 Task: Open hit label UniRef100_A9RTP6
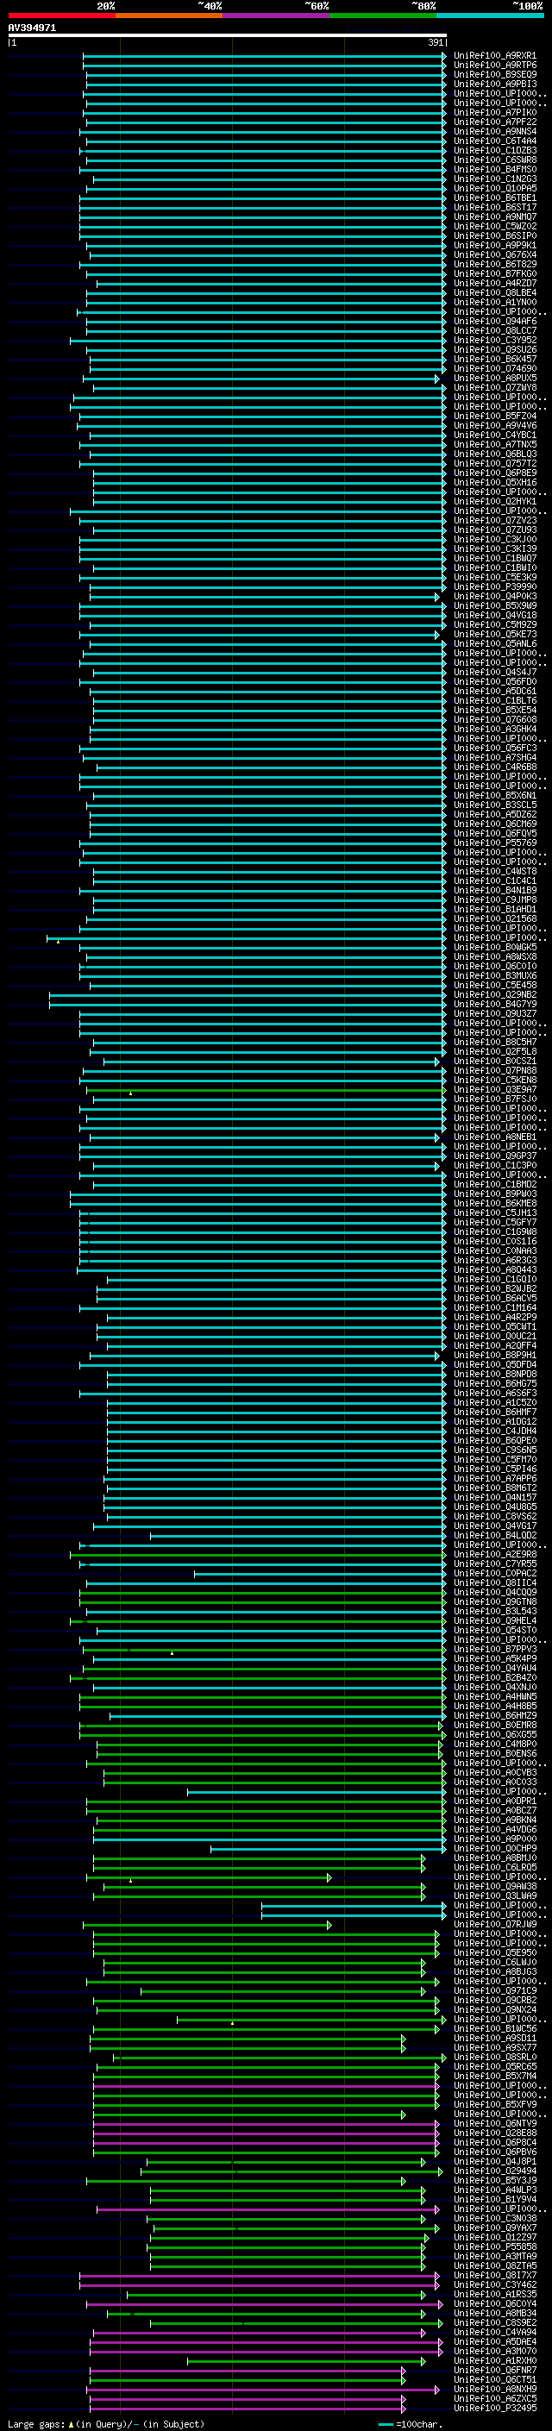[x=495, y=66]
